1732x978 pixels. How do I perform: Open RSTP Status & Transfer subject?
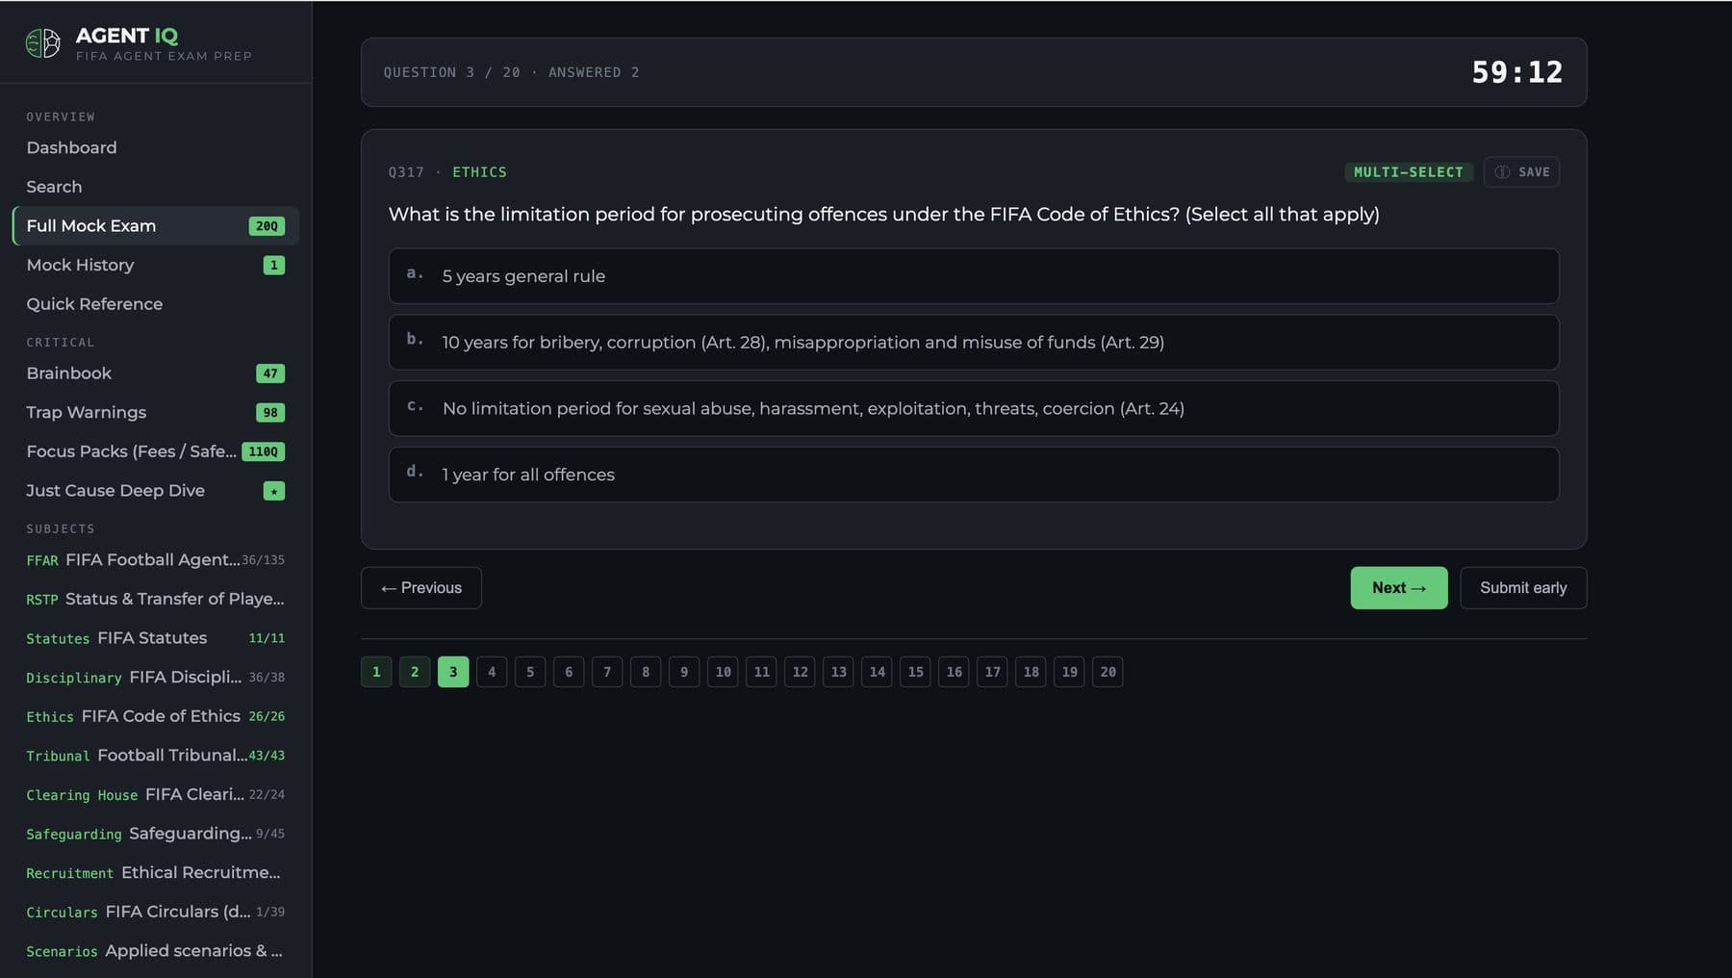(156, 599)
